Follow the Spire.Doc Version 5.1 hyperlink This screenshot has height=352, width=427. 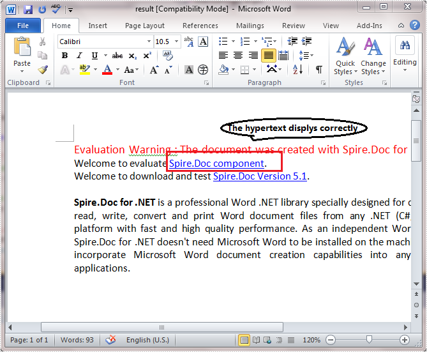coord(260,176)
